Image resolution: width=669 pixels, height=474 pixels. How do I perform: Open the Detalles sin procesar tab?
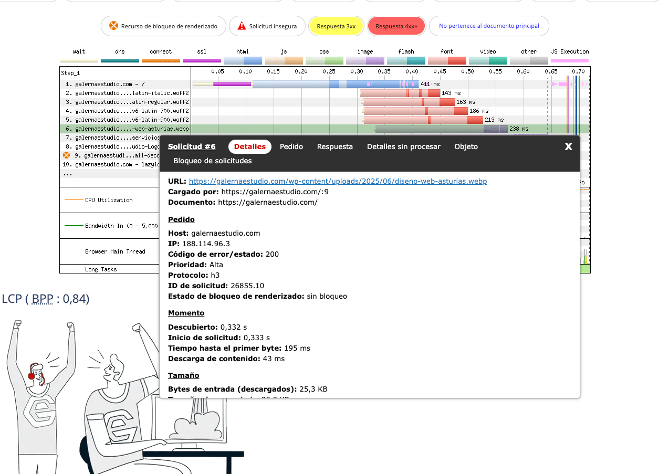[404, 146]
